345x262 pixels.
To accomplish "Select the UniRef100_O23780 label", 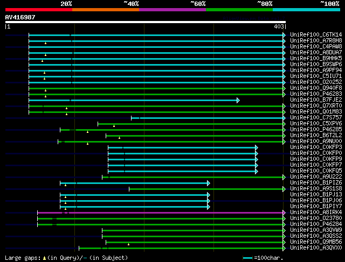I will [x=316, y=218].
